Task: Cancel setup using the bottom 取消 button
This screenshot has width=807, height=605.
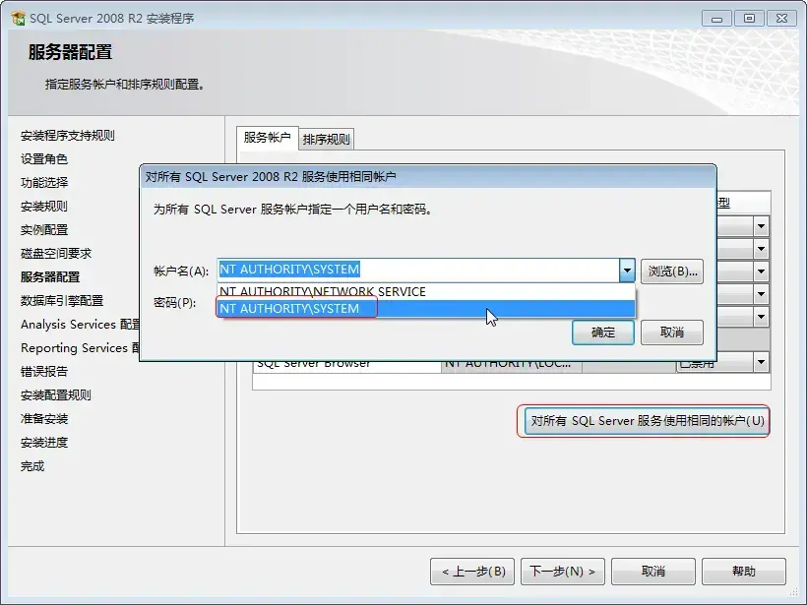Action: point(653,571)
